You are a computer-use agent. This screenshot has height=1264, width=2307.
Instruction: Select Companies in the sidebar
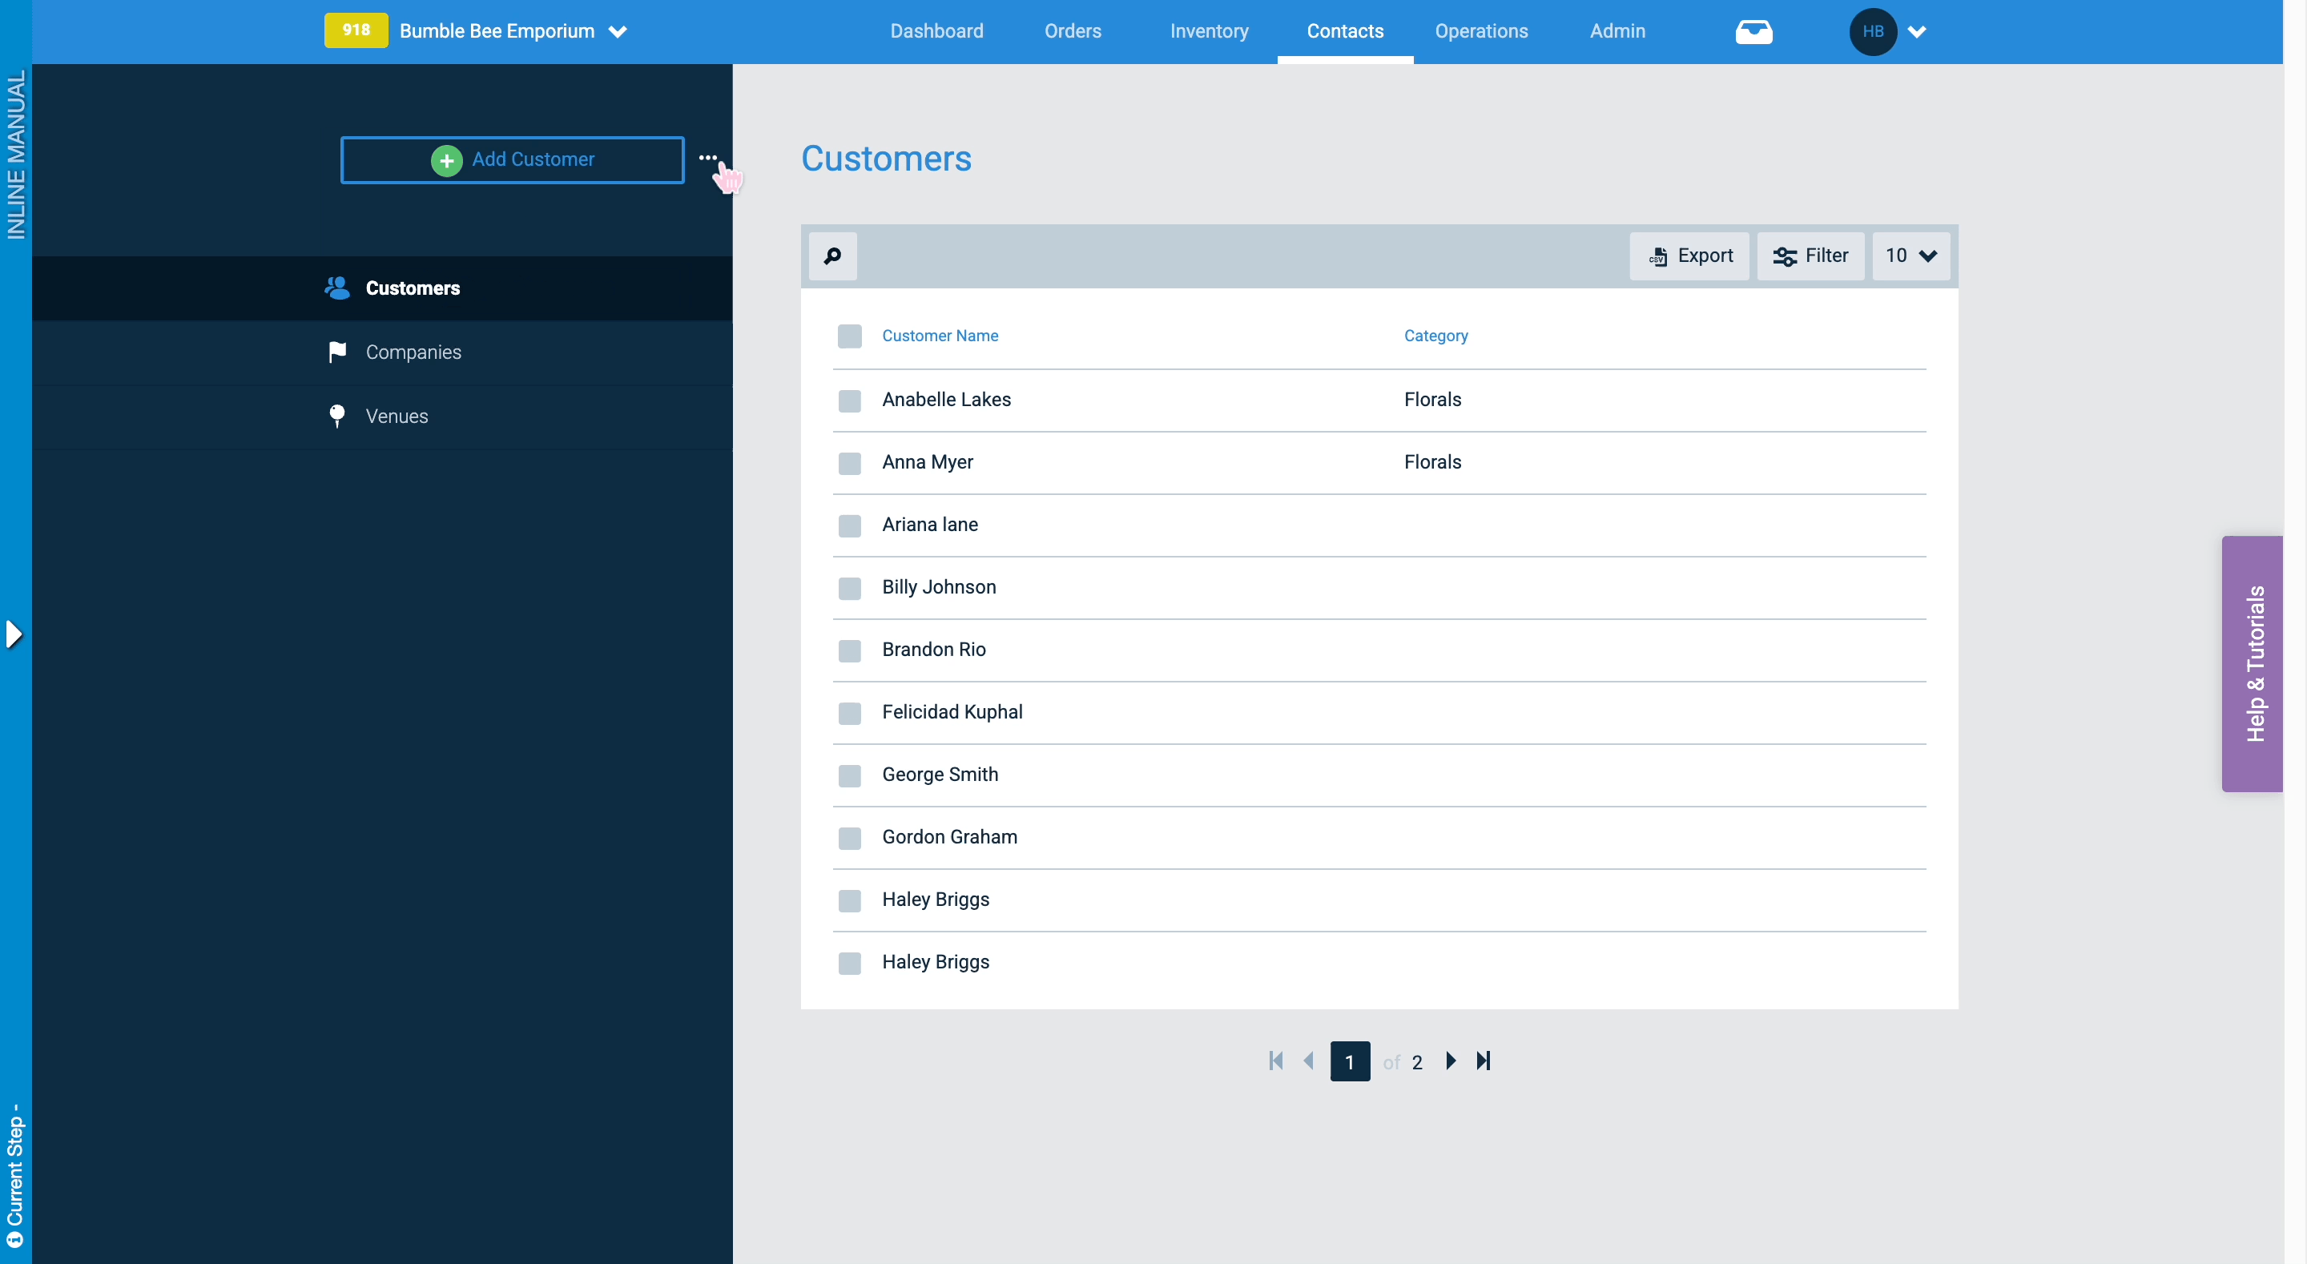382,352
